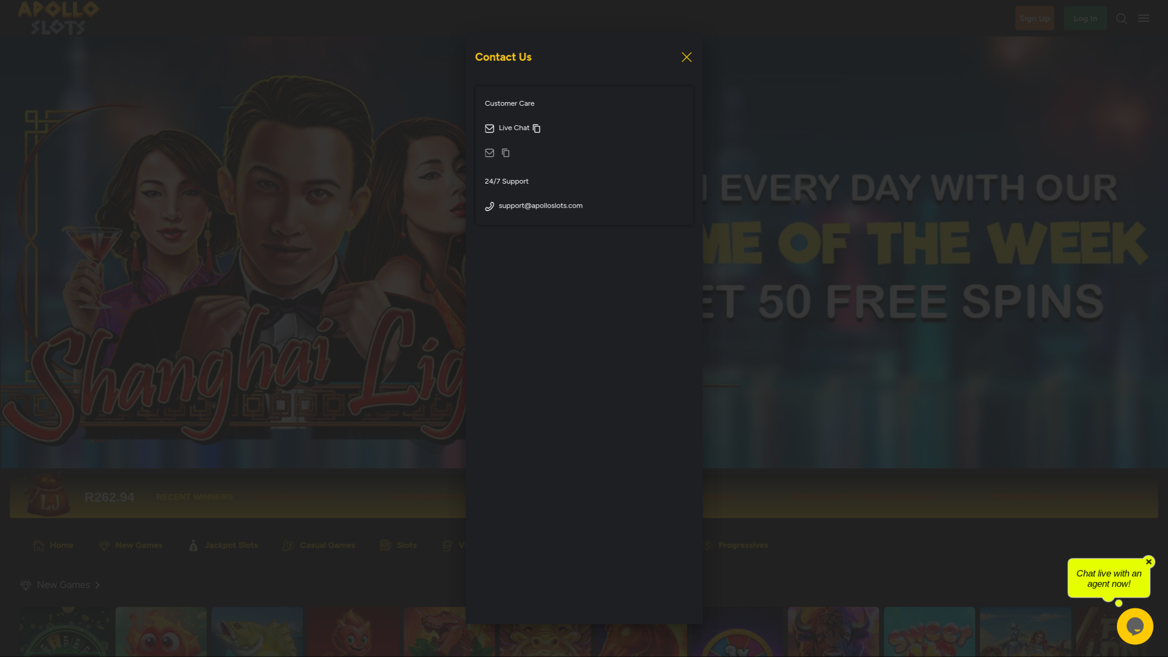Image resolution: width=1168 pixels, height=657 pixels.
Task: Expand the New Games section chevron
Action: [97, 585]
